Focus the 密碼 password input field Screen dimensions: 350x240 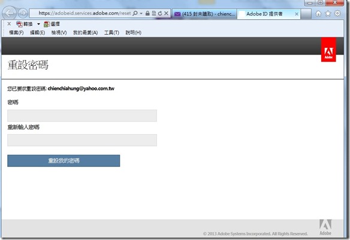click(82, 116)
